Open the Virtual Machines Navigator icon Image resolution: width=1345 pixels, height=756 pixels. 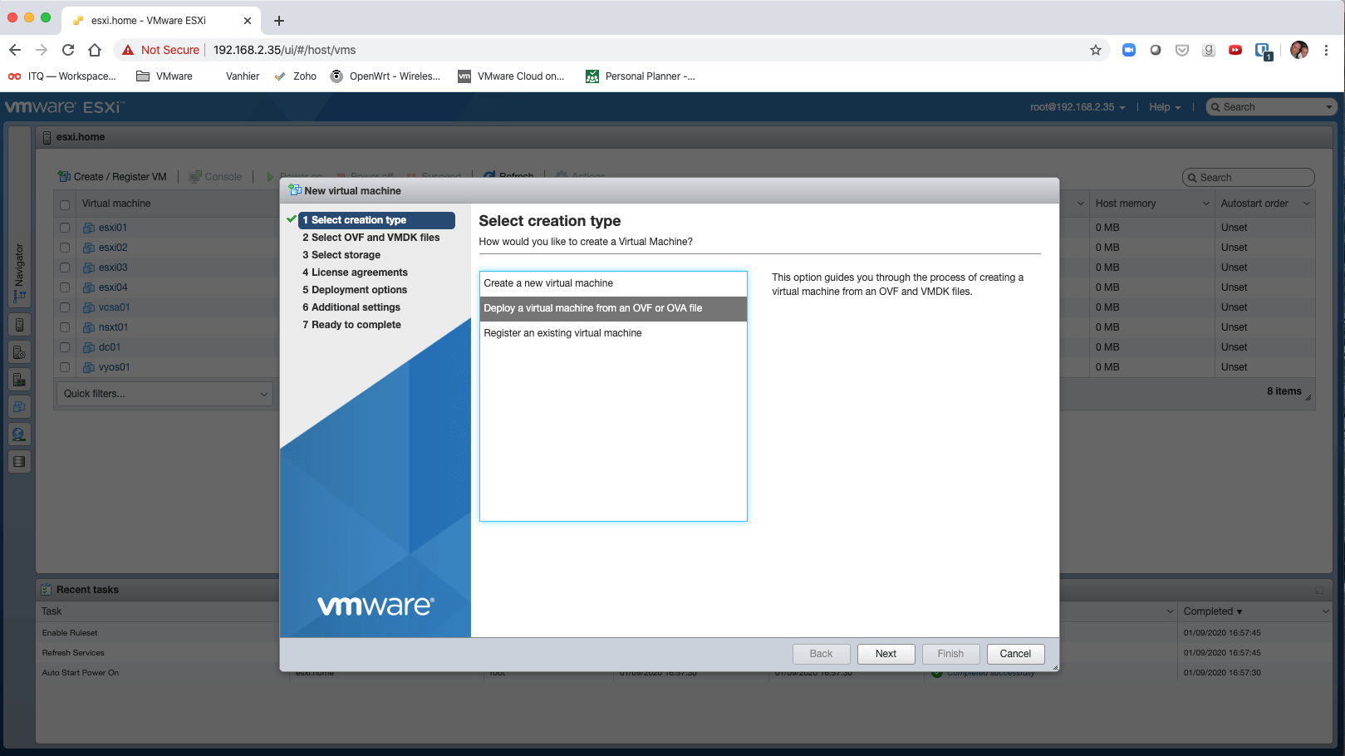pyautogui.click(x=19, y=407)
